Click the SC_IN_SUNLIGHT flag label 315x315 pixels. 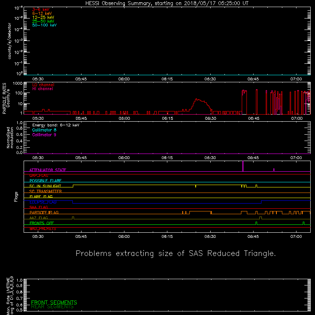45,186
